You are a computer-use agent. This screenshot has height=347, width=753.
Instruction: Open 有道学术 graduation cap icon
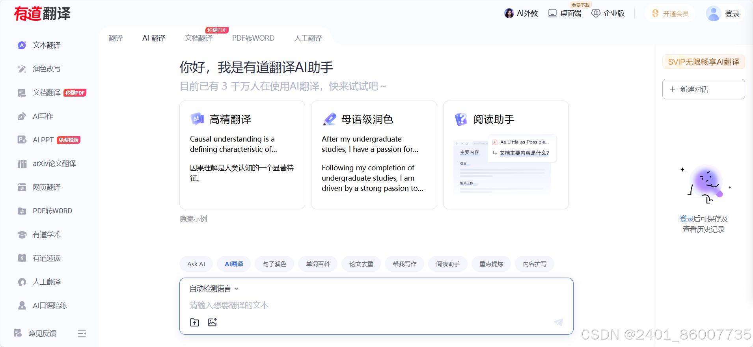[x=22, y=235]
